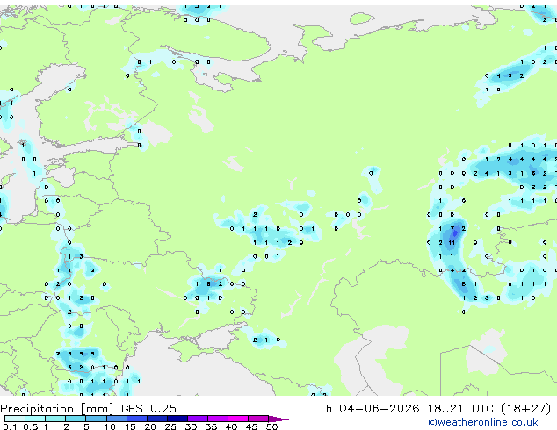Select the 35–40 mm violet legend swatch
The height and width of the screenshot is (430, 557).
[x=217, y=419]
